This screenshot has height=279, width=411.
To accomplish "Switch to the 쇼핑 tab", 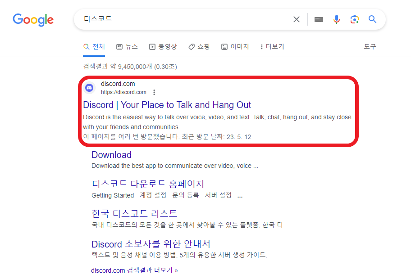I will coord(199,47).
